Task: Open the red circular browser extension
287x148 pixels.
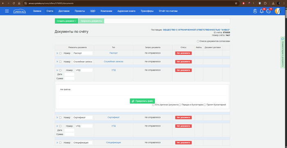Action: coord(244,3)
